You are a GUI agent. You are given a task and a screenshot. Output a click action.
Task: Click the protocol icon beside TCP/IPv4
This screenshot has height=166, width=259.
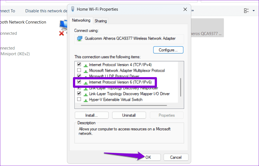[x=86, y=65]
